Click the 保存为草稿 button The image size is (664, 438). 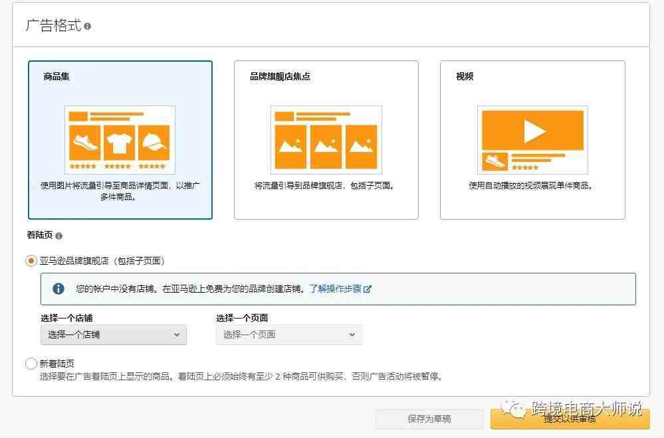[x=429, y=419]
